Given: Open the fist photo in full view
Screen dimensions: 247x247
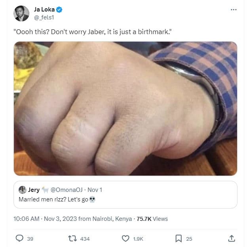Looking at the screenshot, I should 125,108.
